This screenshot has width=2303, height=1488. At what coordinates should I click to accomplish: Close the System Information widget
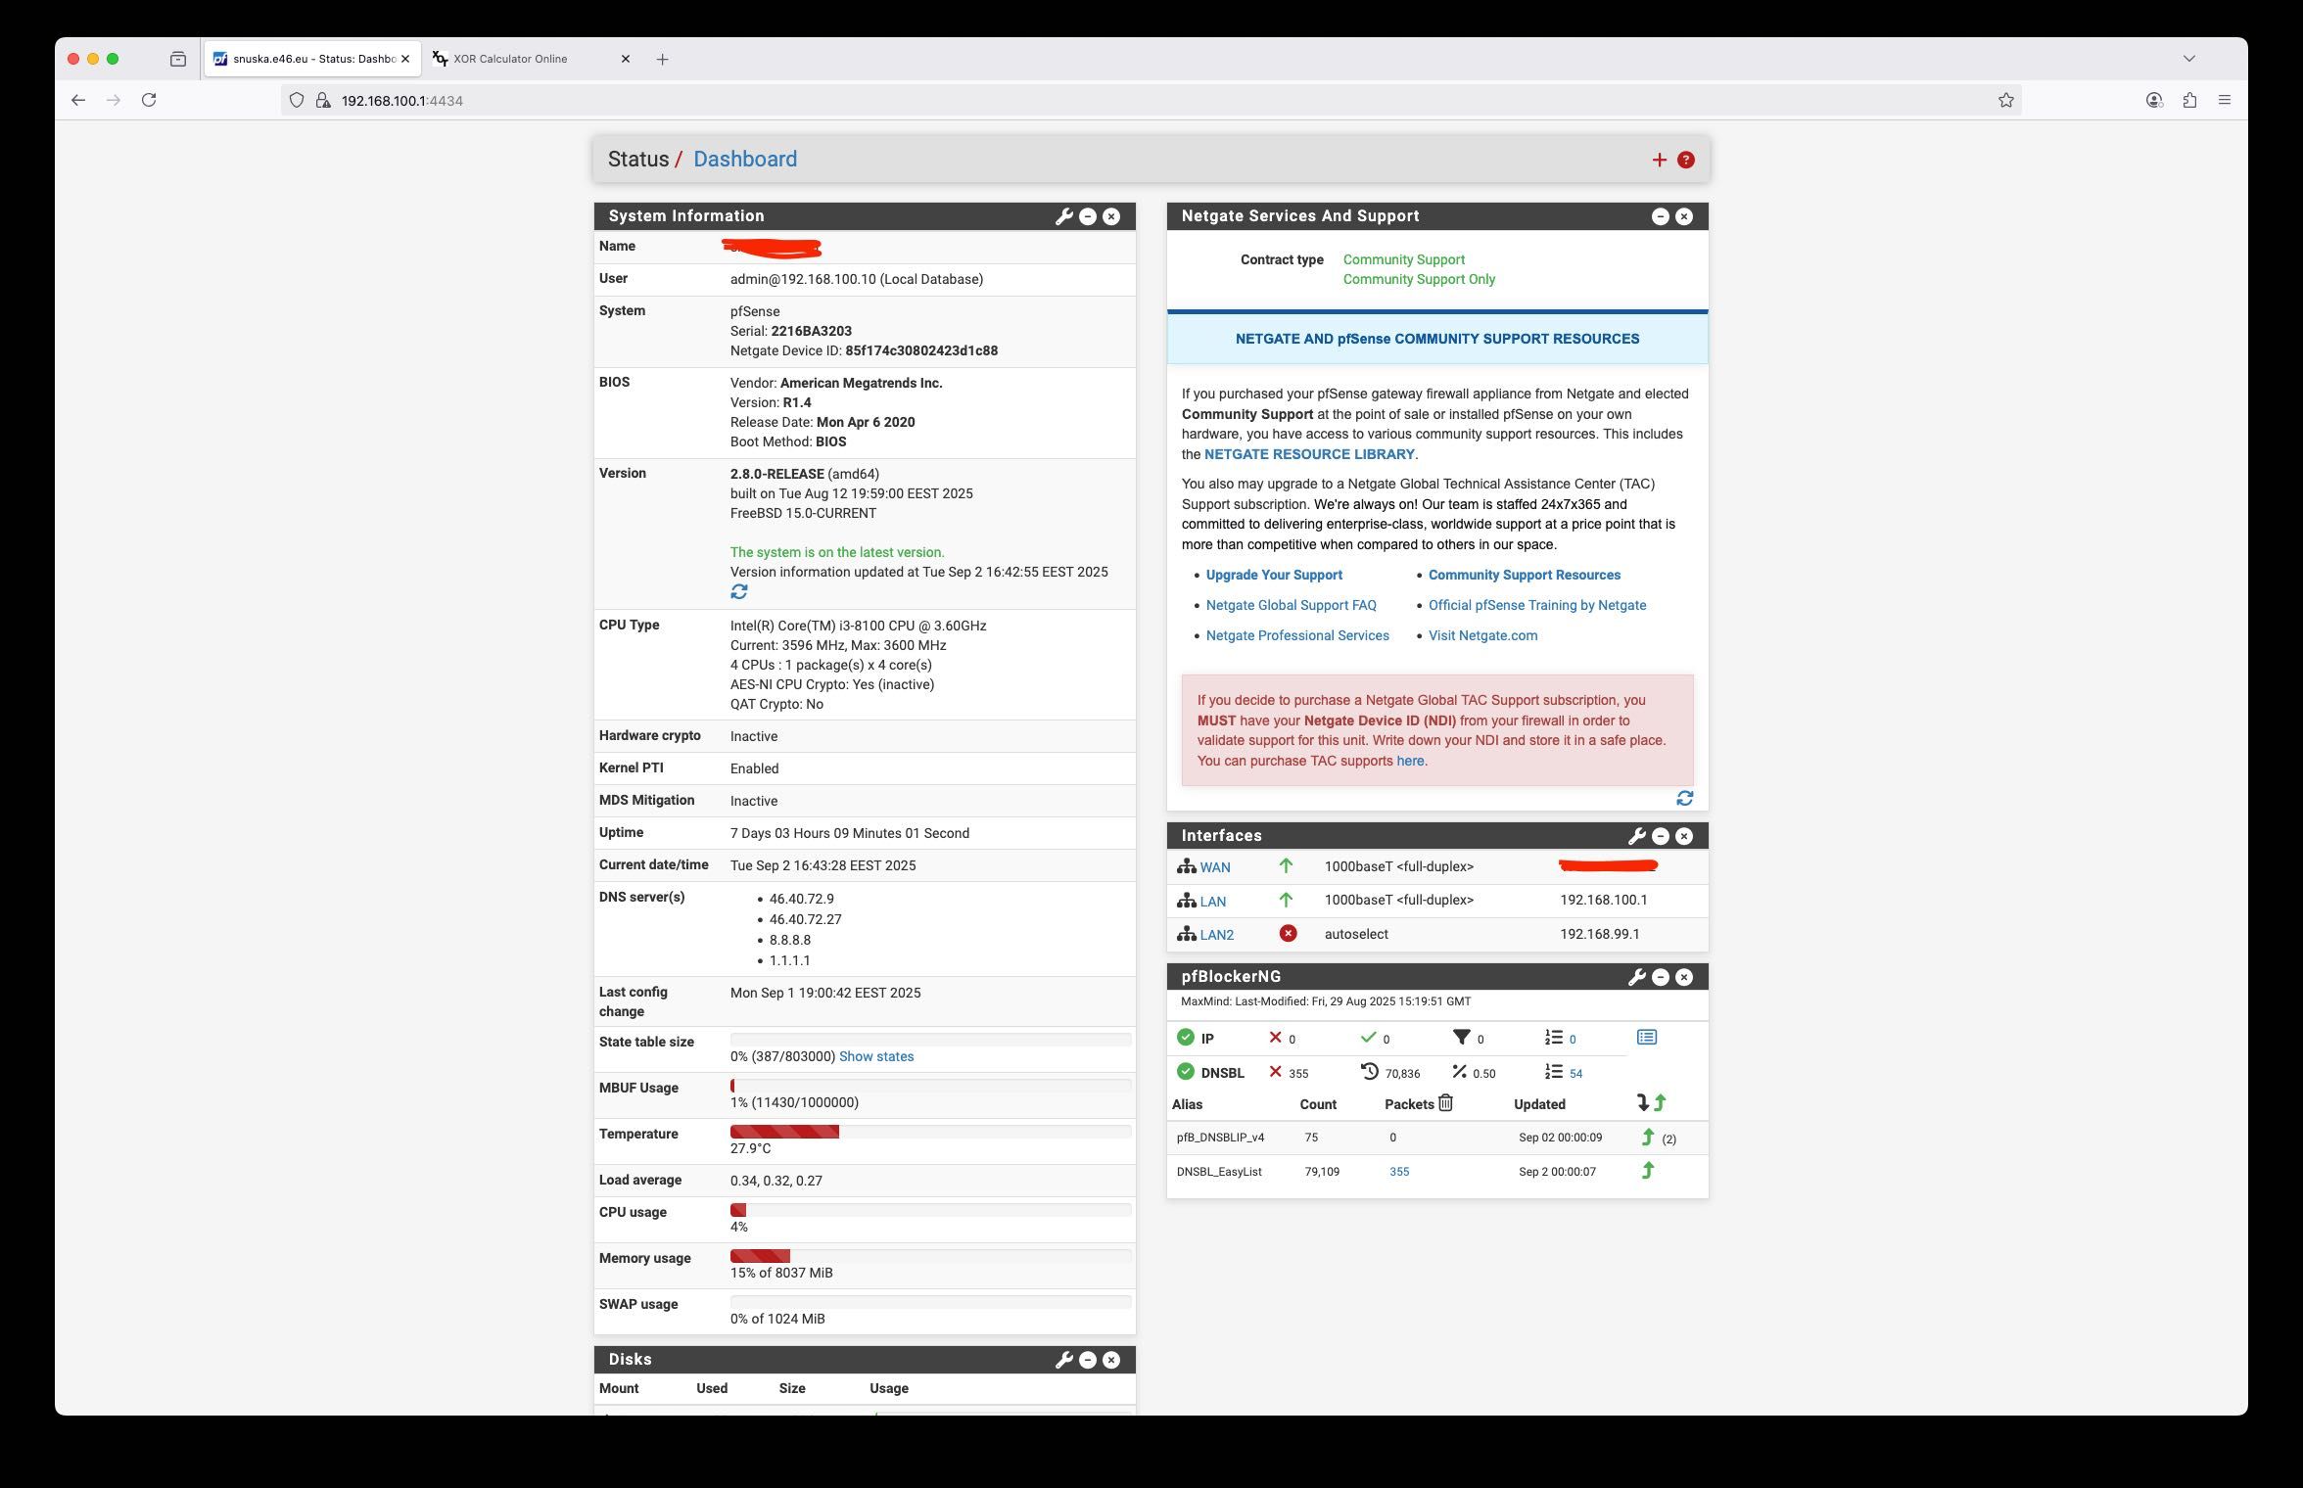point(1111,216)
